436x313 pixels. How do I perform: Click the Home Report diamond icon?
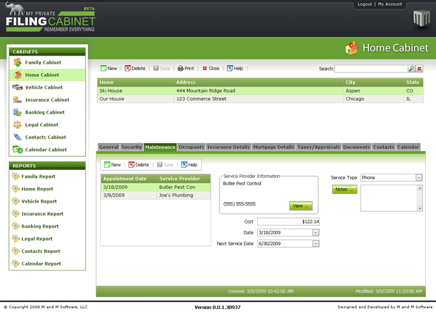pos(16,188)
